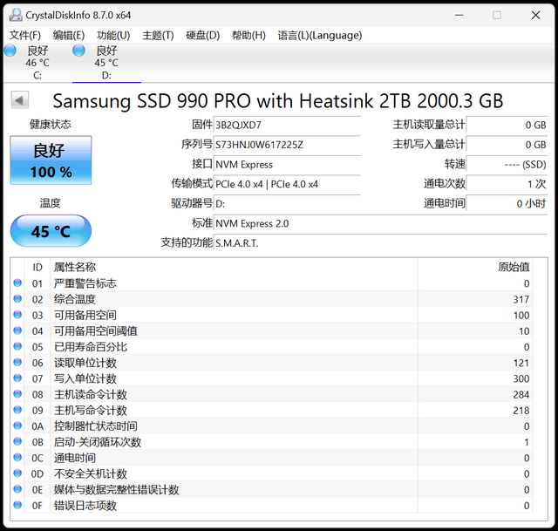Open the 语言(L)(Language) menu
The image size is (558, 531).
(x=319, y=36)
